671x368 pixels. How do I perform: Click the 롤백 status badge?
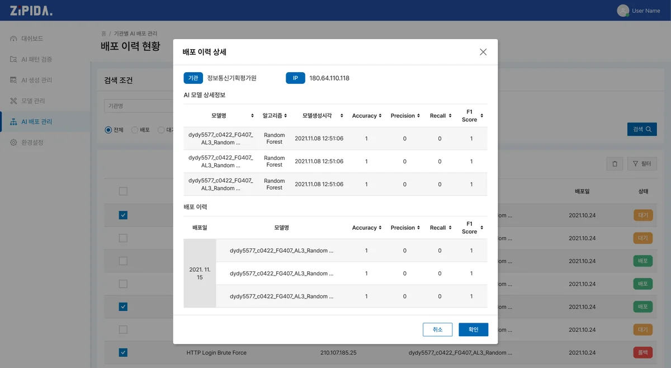click(x=643, y=353)
